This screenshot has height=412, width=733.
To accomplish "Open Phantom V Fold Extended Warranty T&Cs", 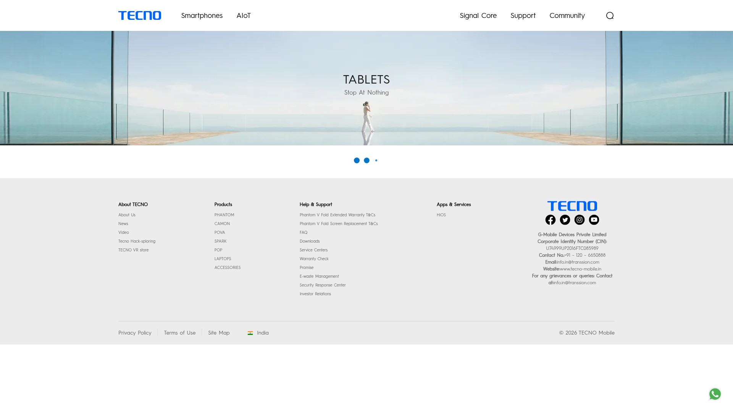I will [x=337, y=215].
